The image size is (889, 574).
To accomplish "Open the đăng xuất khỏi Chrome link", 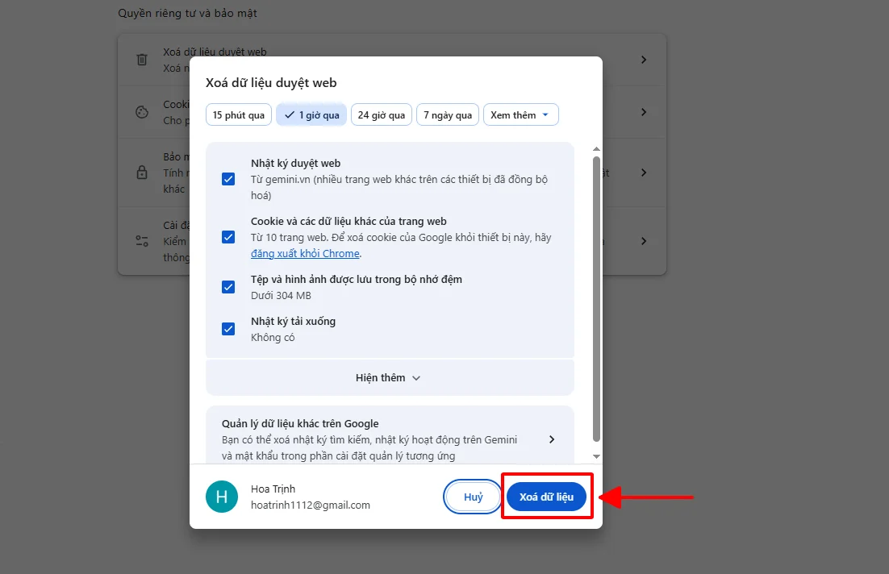I will point(305,253).
